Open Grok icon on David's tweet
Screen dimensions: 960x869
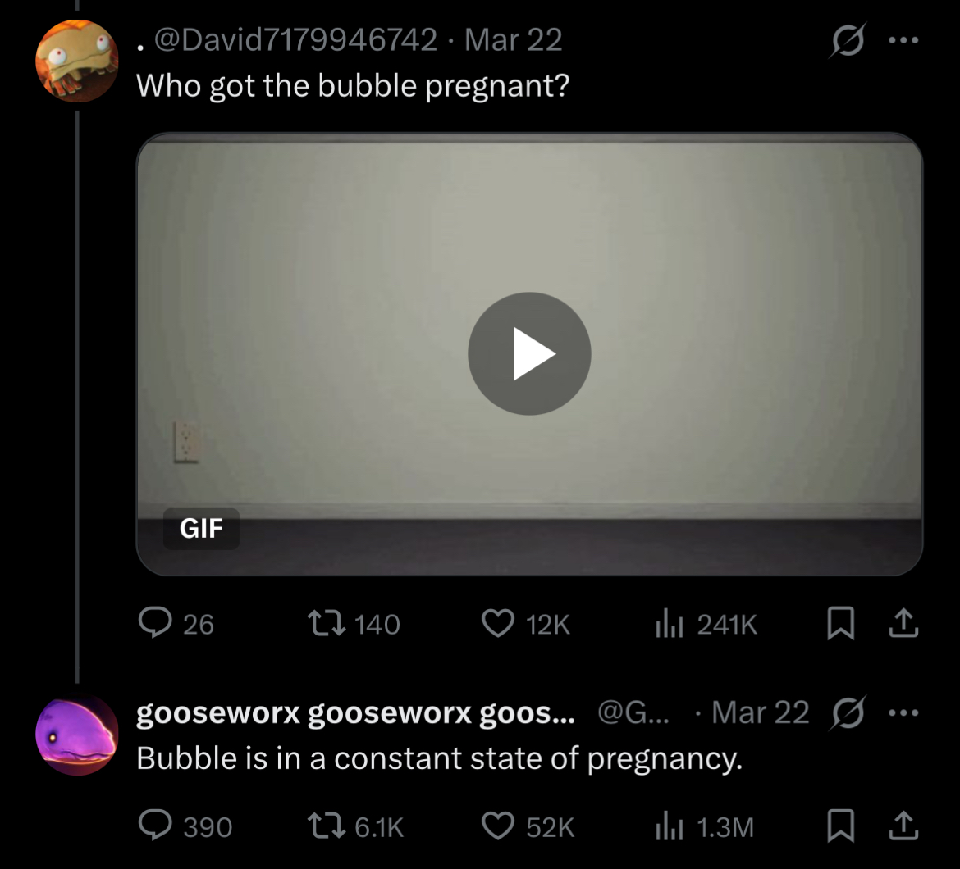tap(848, 40)
